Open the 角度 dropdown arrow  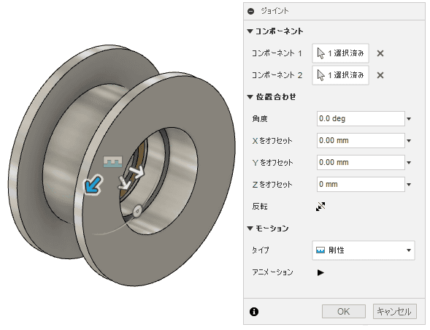point(409,119)
